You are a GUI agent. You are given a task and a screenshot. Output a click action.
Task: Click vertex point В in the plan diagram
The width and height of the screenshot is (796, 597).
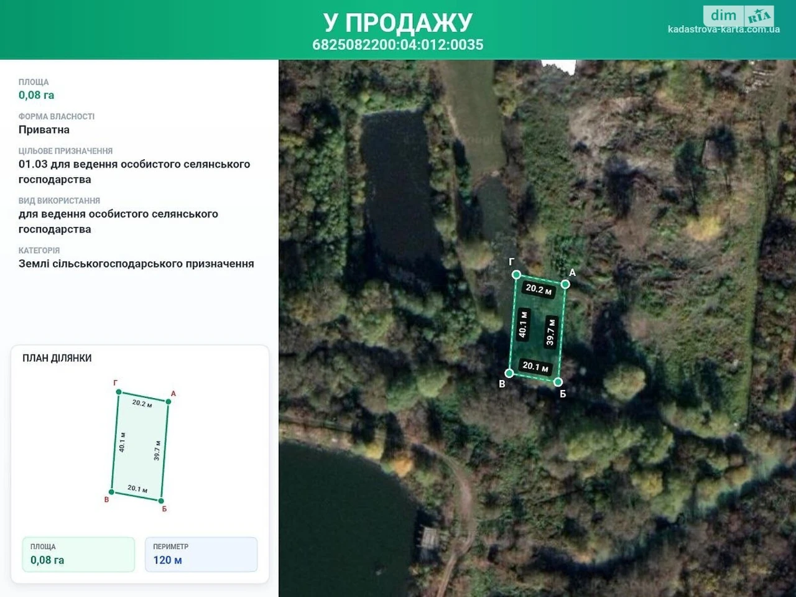click(x=112, y=492)
